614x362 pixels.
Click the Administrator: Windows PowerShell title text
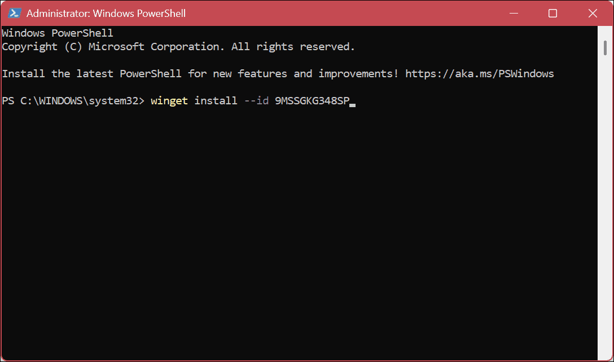106,13
